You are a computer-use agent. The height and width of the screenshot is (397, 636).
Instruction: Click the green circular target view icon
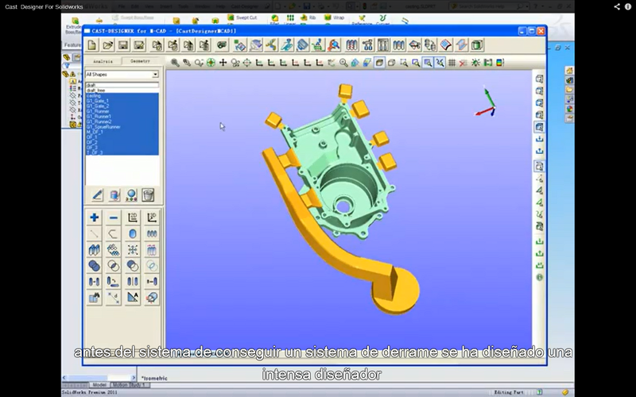coord(211,63)
